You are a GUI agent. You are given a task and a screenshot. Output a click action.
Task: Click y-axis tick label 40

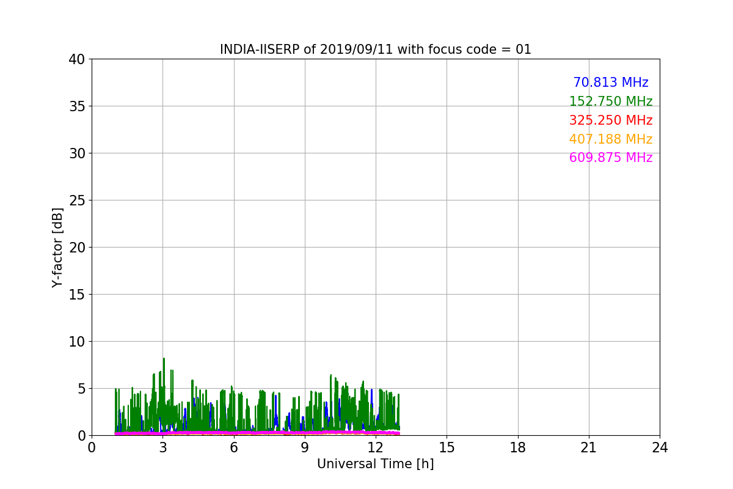(x=77, y=59)
